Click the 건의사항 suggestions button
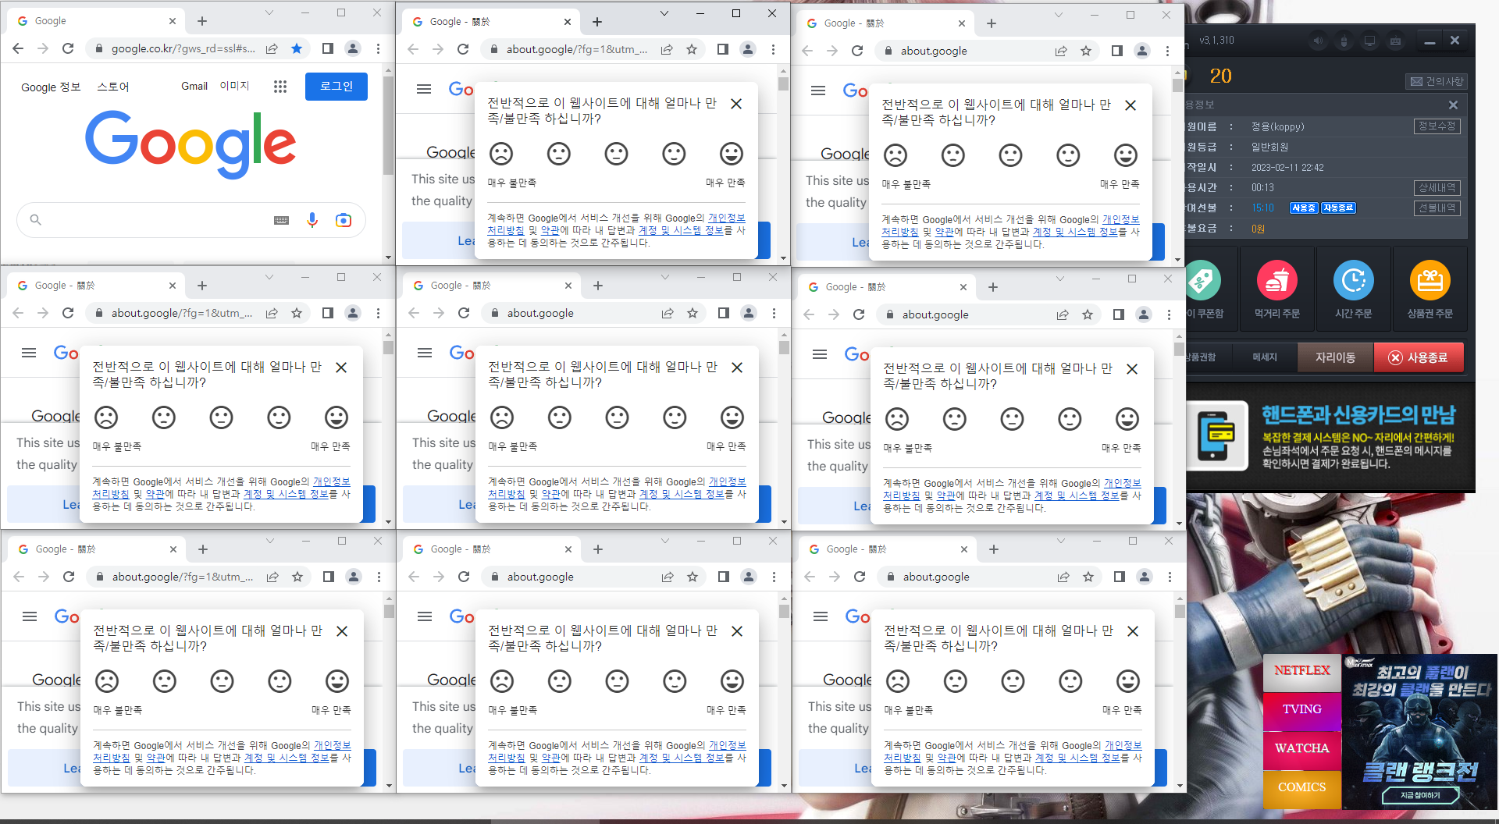 [1437, 81]
